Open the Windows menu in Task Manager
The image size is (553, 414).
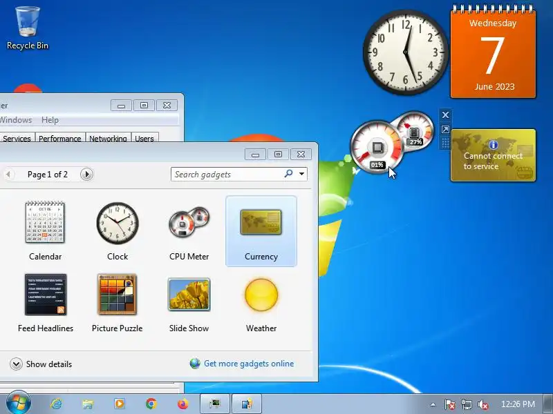pos(15,120)
